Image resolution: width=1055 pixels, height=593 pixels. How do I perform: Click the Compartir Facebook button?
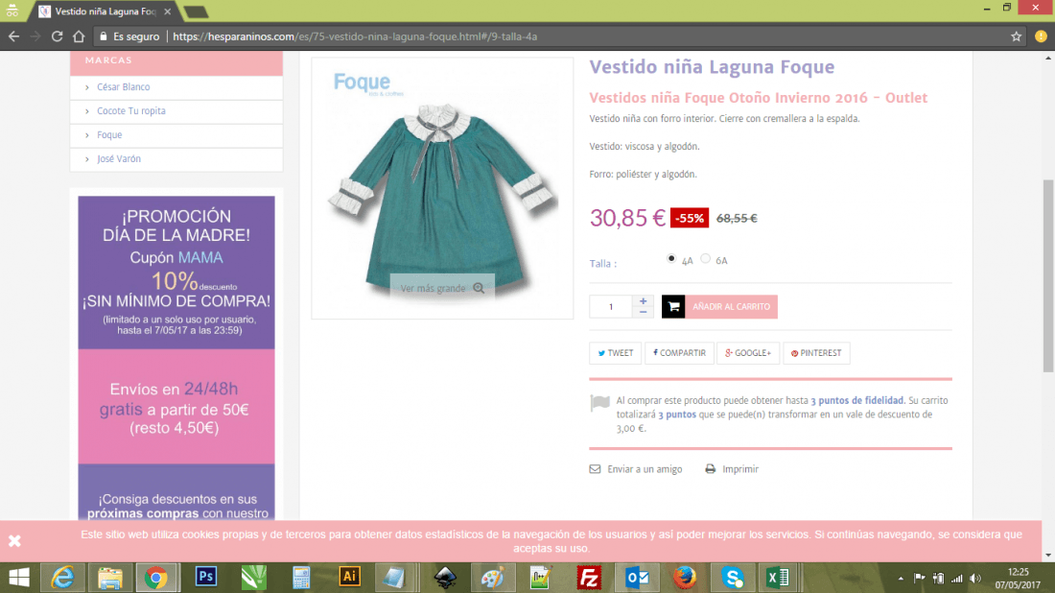coord(679,353)
